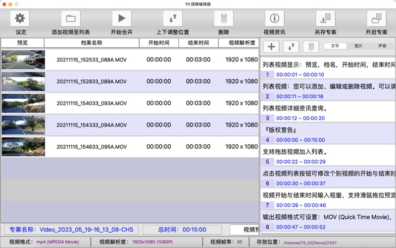Select the 『版权宣告』 subtitle entry
This screenshot has height=248, width=396.
click(280, 130)
